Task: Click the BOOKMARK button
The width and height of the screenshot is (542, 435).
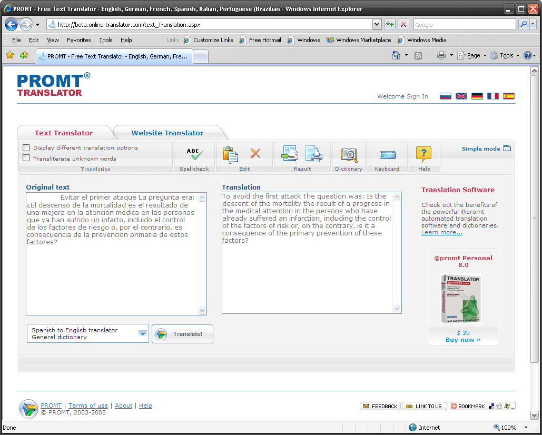Action: 482,406
